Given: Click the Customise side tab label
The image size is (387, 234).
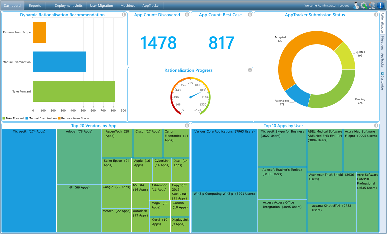Looking at the screenshot, I should coord(382,83).
